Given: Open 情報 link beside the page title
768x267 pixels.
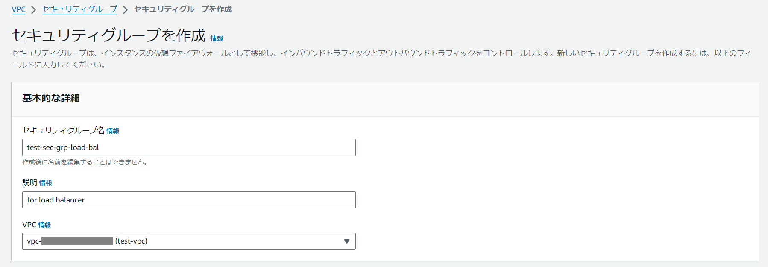Looking at the screenshot, I should tap(217, 38).
